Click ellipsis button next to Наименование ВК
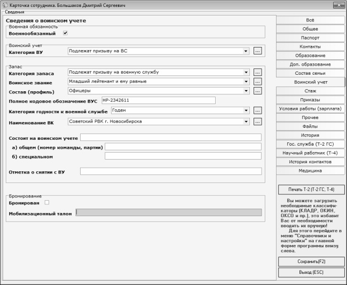 [257, 121]
